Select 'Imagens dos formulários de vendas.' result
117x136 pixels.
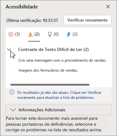[48, 70]
